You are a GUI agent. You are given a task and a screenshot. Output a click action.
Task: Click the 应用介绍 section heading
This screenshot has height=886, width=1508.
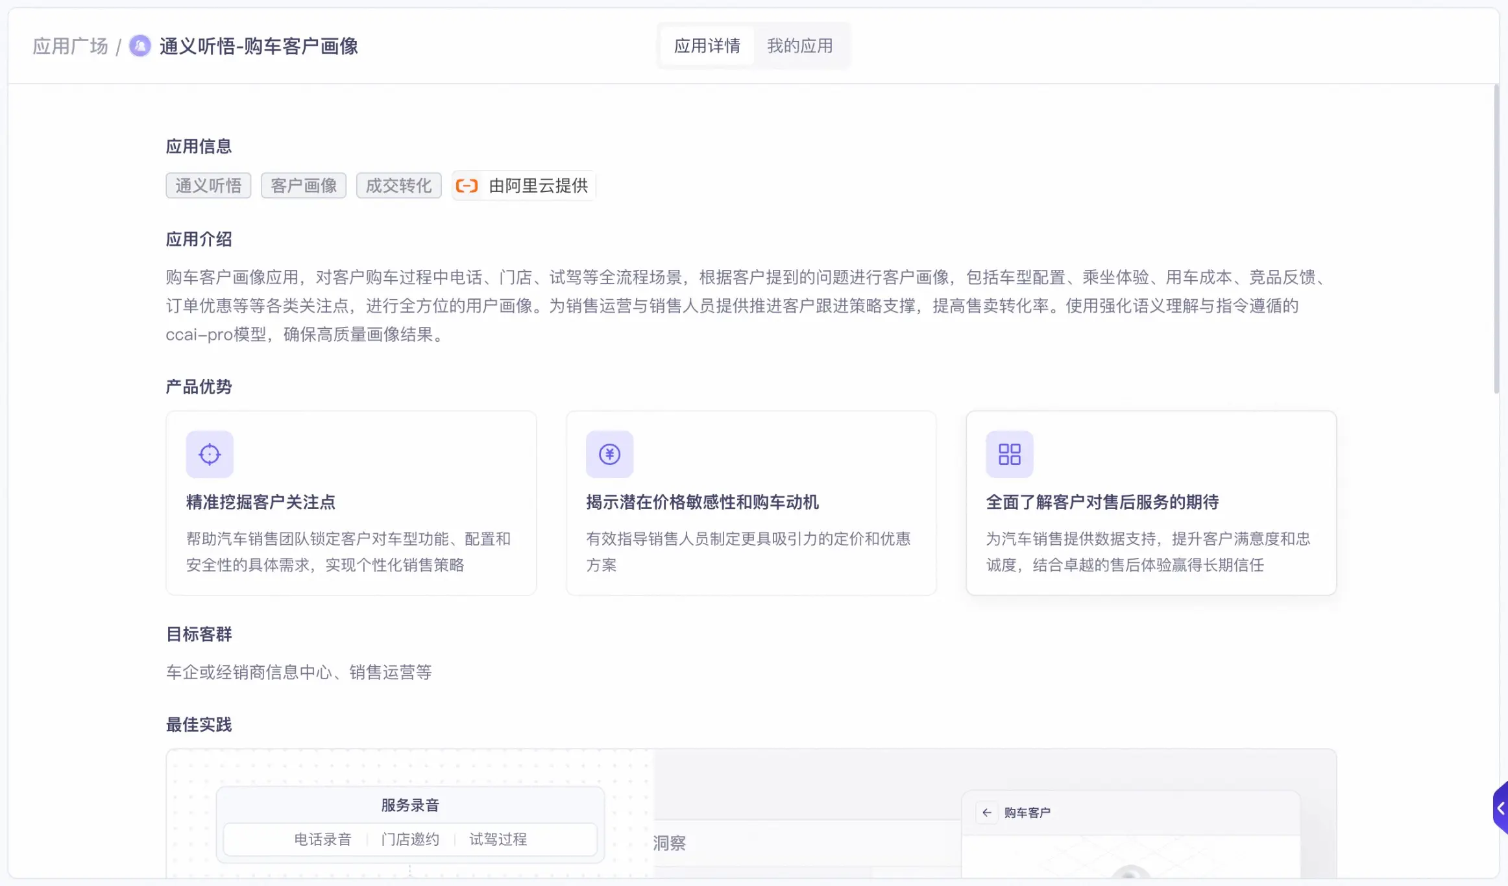199,239
